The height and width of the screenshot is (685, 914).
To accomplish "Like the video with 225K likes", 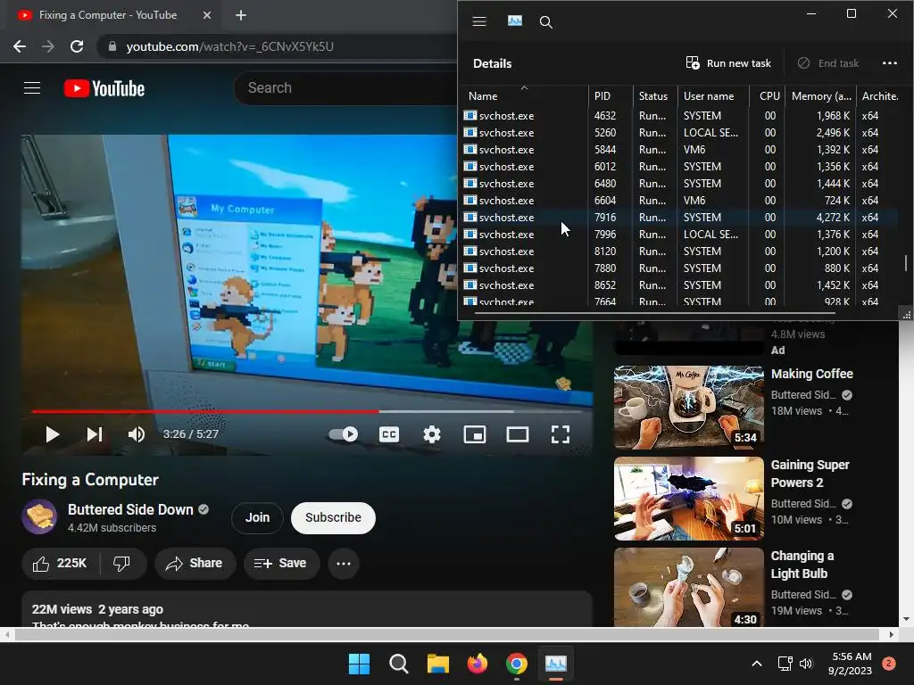I will click(60, 564).
